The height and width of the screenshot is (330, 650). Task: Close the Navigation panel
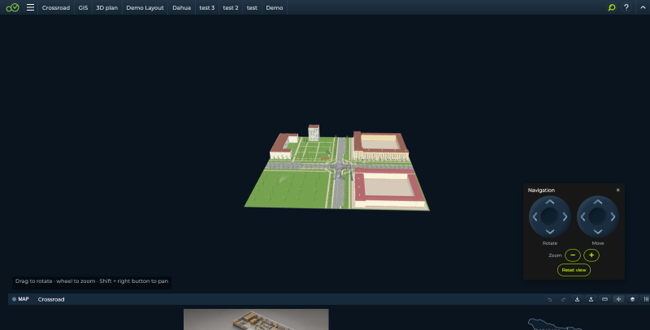[x=617, y=191]
